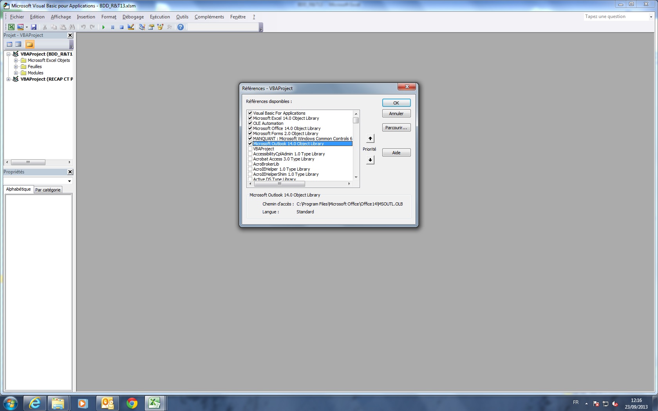
Task: Uncheck MANQUANT Windows Common Controls reference
Action: pos(250,139)
